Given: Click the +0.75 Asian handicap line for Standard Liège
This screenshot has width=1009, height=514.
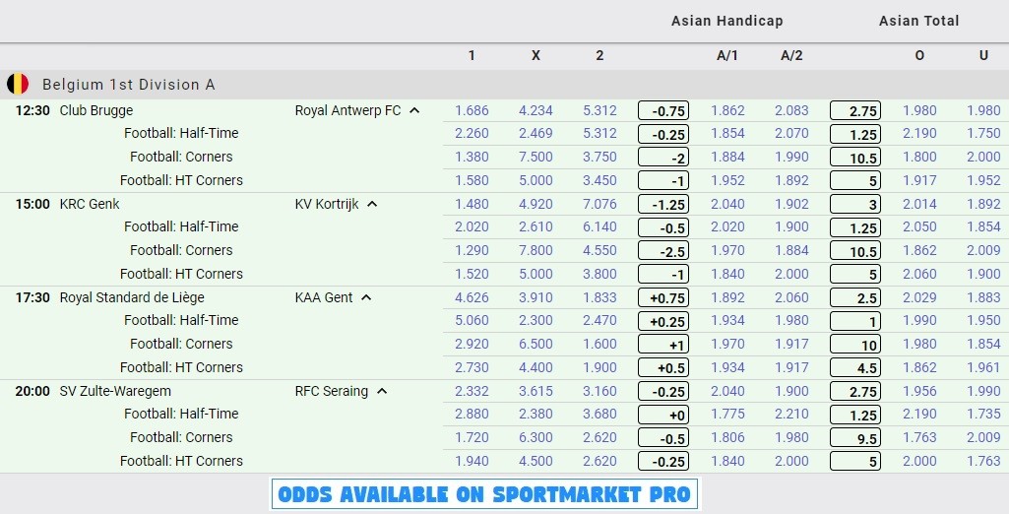Looking at the screenshot, I should tap(663, 297).
